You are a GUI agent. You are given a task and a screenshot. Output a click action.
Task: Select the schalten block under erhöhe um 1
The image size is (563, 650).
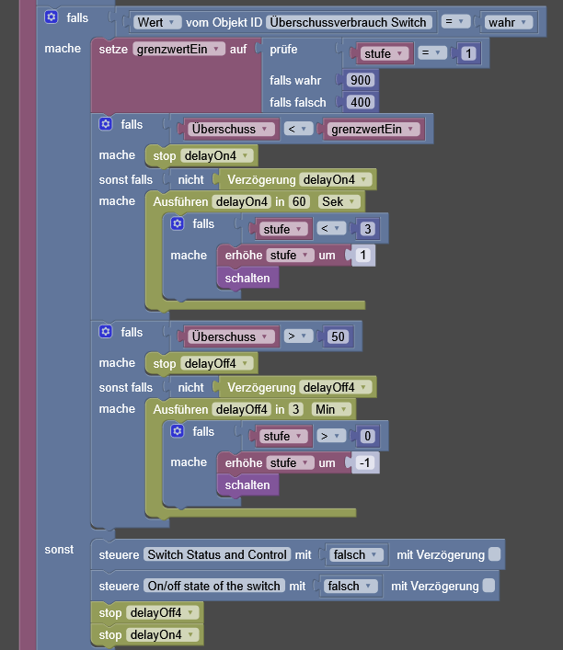tap(247, 278)
